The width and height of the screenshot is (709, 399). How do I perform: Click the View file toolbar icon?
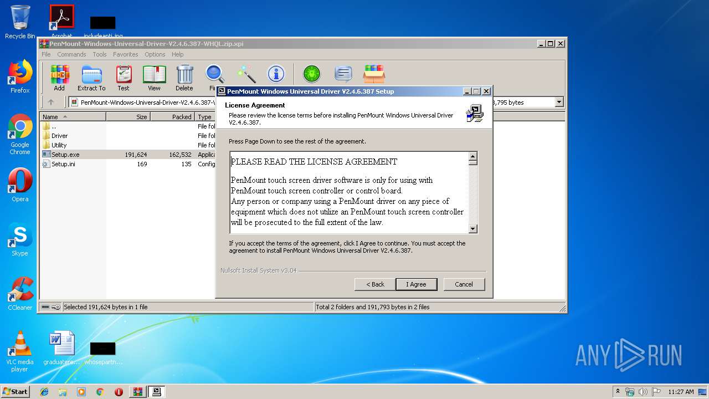click(x=154, y=78)
